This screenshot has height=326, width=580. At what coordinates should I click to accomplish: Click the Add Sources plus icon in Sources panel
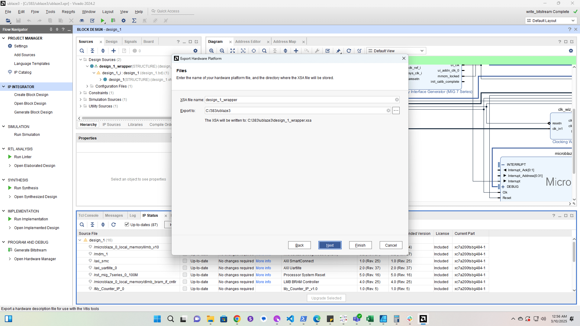[114, 51]
